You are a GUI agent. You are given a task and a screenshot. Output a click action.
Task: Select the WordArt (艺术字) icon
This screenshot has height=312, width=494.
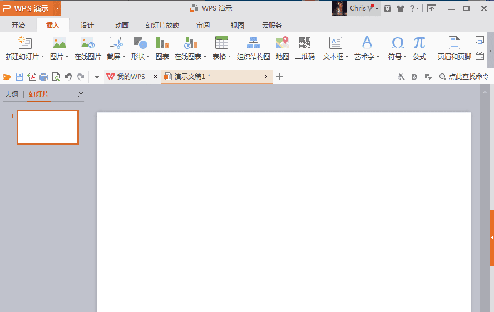(367, 43)
